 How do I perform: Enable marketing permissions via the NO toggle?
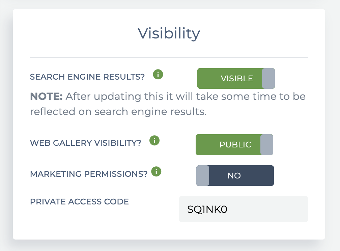tap(235, 175)
